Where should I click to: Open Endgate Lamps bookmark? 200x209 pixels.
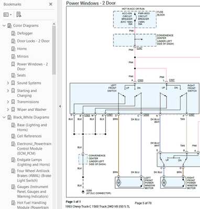coord(34,162)
